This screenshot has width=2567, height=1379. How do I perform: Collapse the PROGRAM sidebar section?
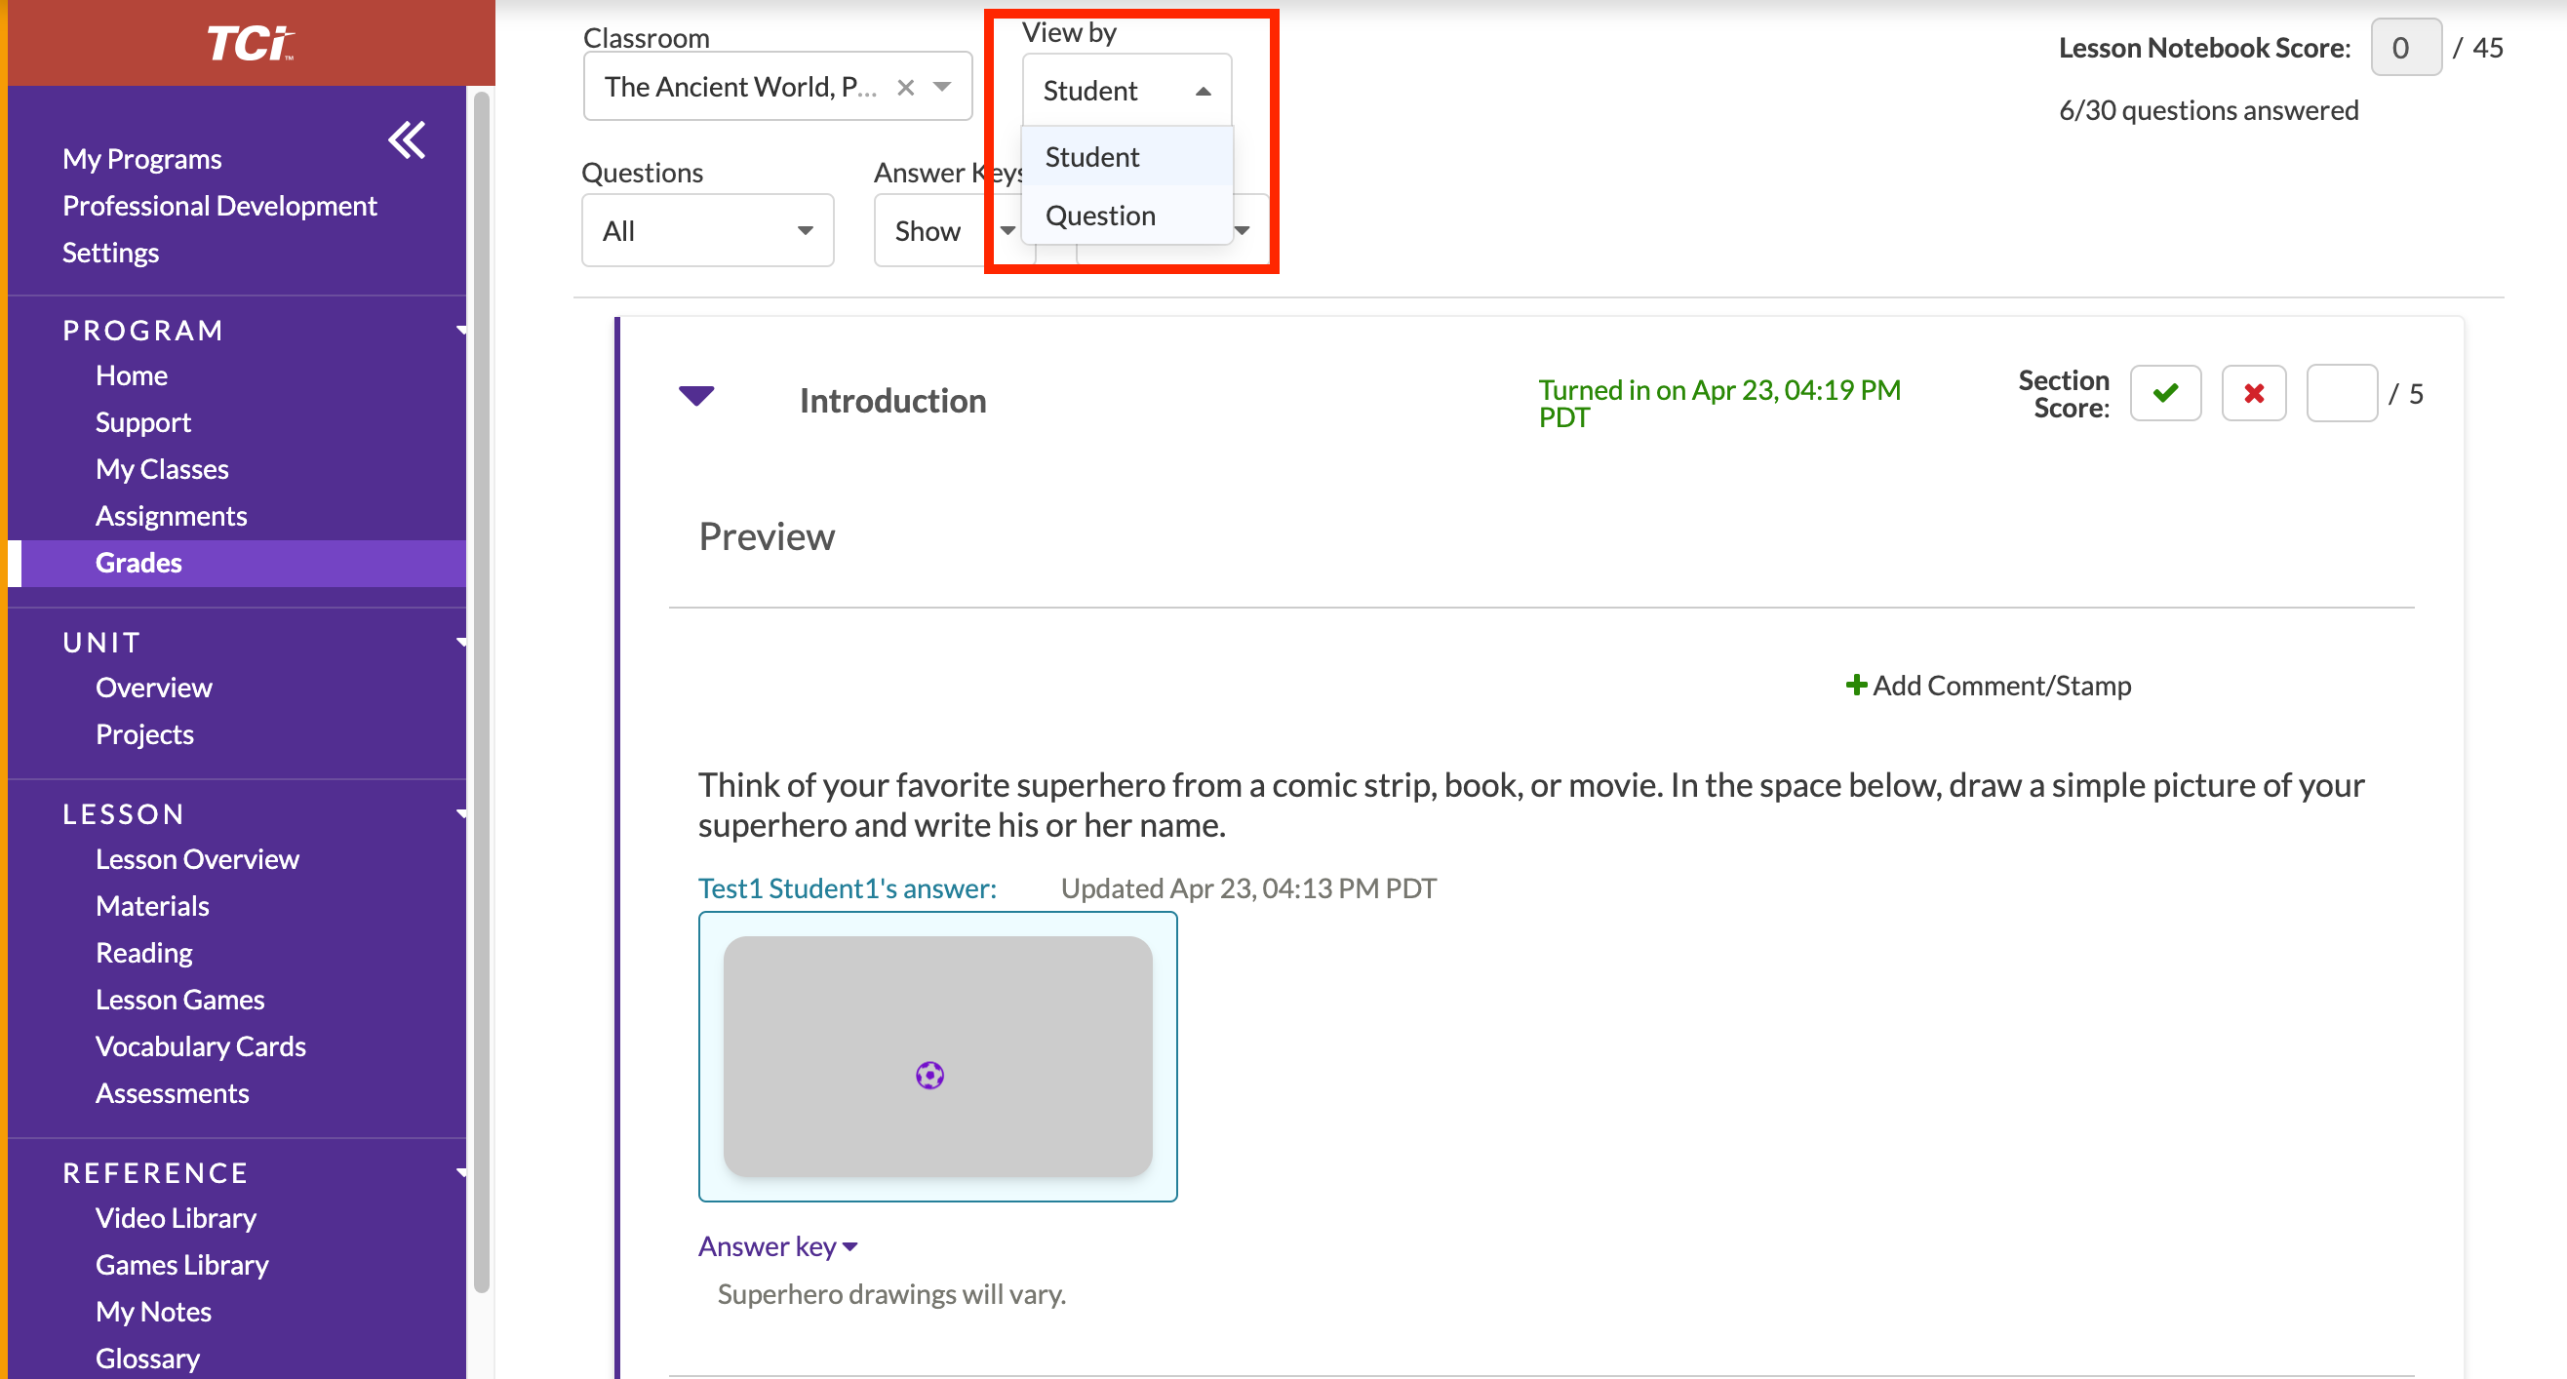pyautogui.click(x=461, y=330)
